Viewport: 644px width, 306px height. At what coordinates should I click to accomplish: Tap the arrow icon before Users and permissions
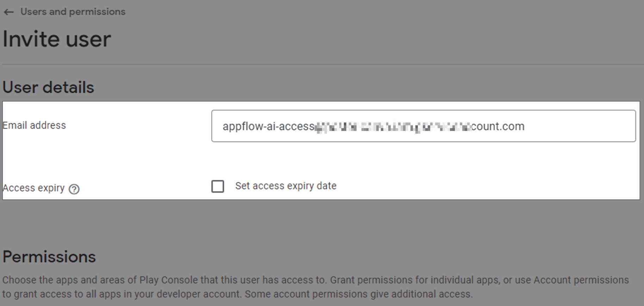click(x=8, y=12)
